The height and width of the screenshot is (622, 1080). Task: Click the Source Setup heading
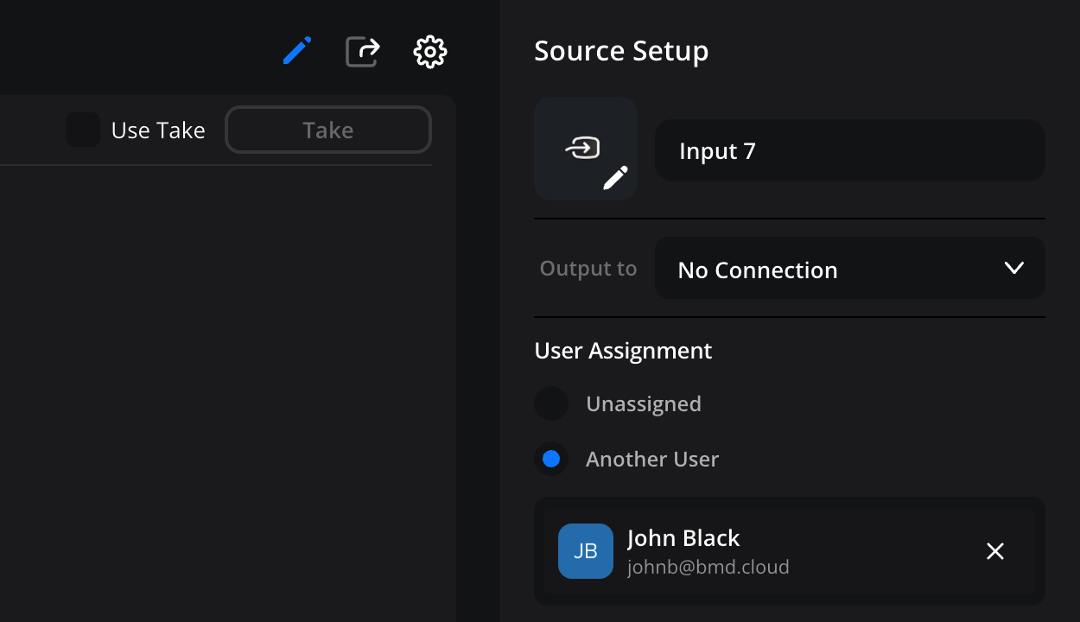pos(621,51)
